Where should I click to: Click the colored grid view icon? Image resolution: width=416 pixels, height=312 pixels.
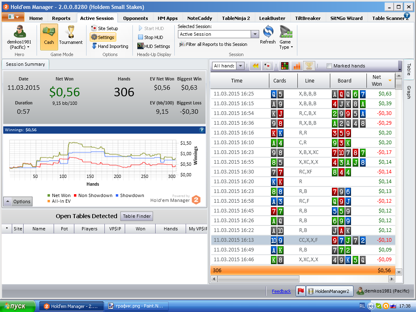285,66
